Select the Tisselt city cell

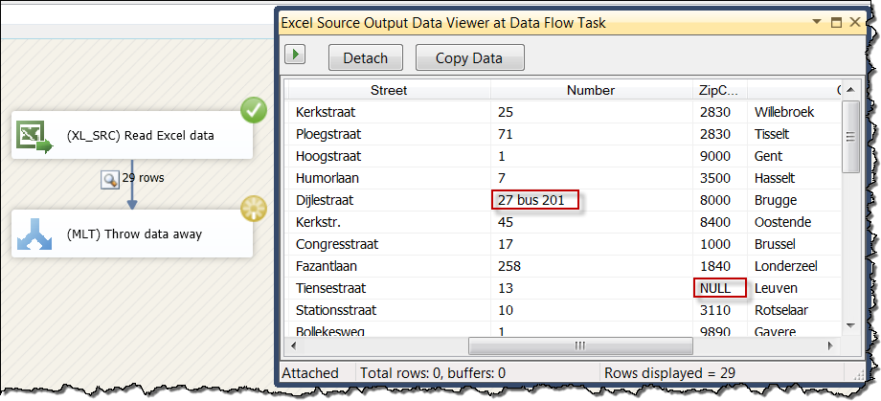coord(795,134)
